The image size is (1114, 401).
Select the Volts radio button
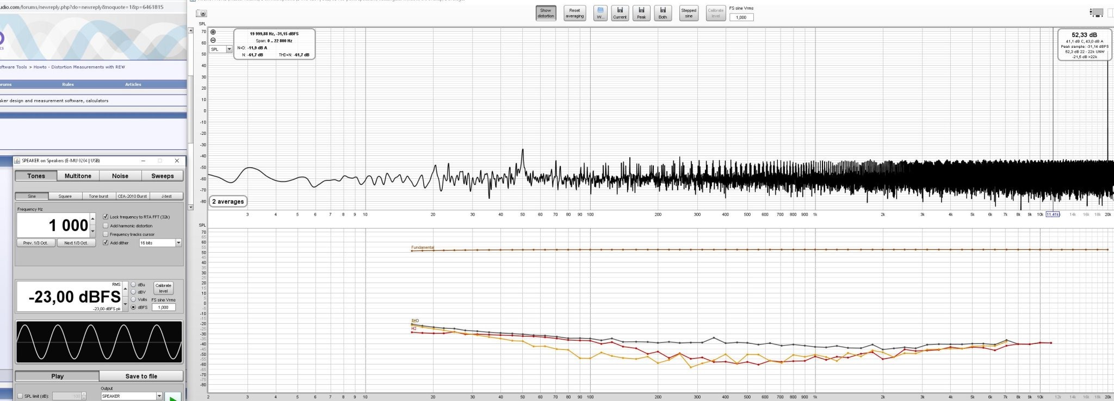click(x=133, y=299)
